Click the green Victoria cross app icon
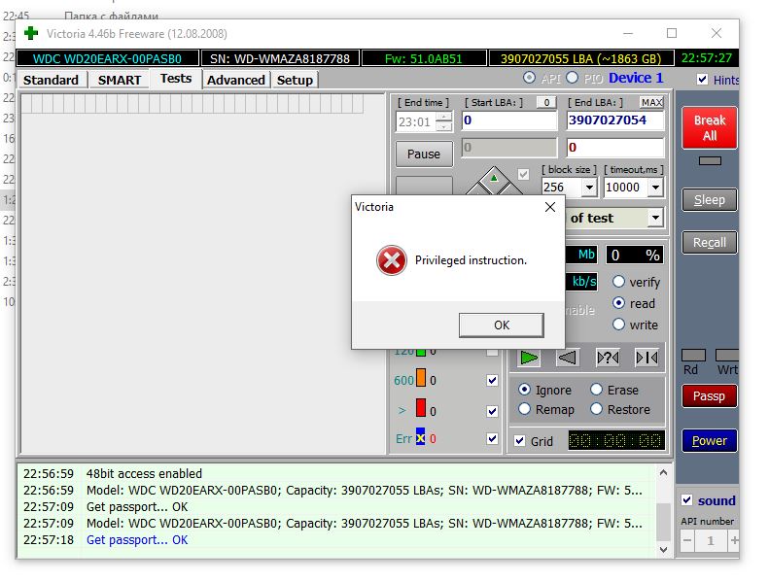Viewport: 769px width, 582px height. click(31, 33)
